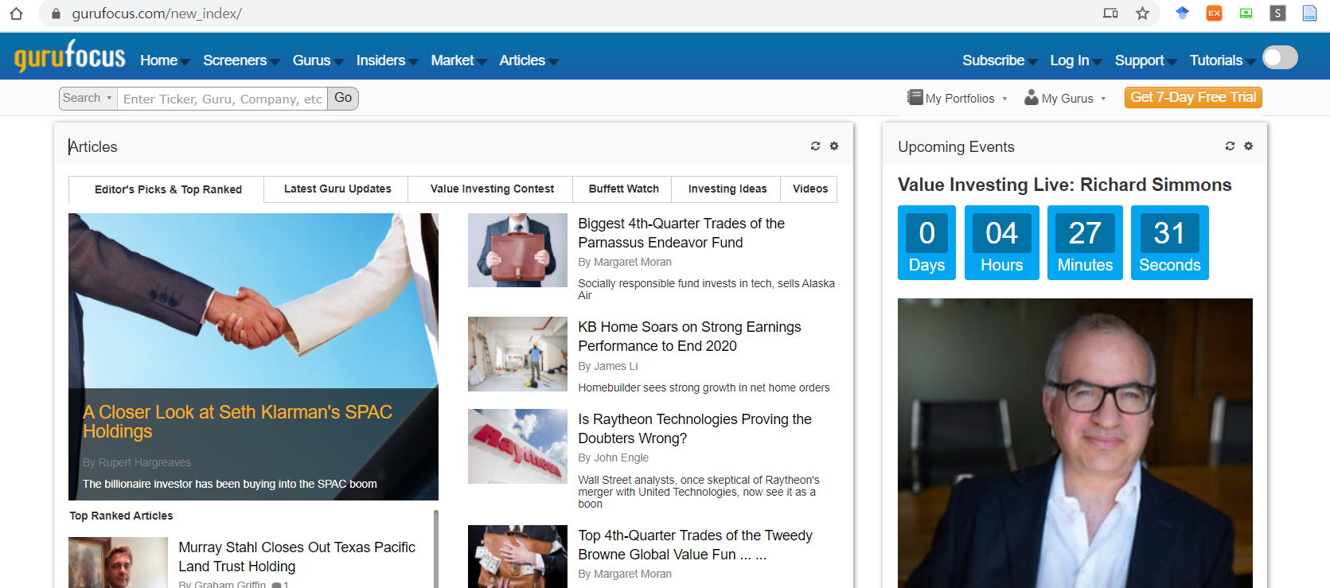Image resolution: width=1330 pixels, height=588 pixels.
Task: Open My Portfolios dropdown
Action: pos(958,98)
